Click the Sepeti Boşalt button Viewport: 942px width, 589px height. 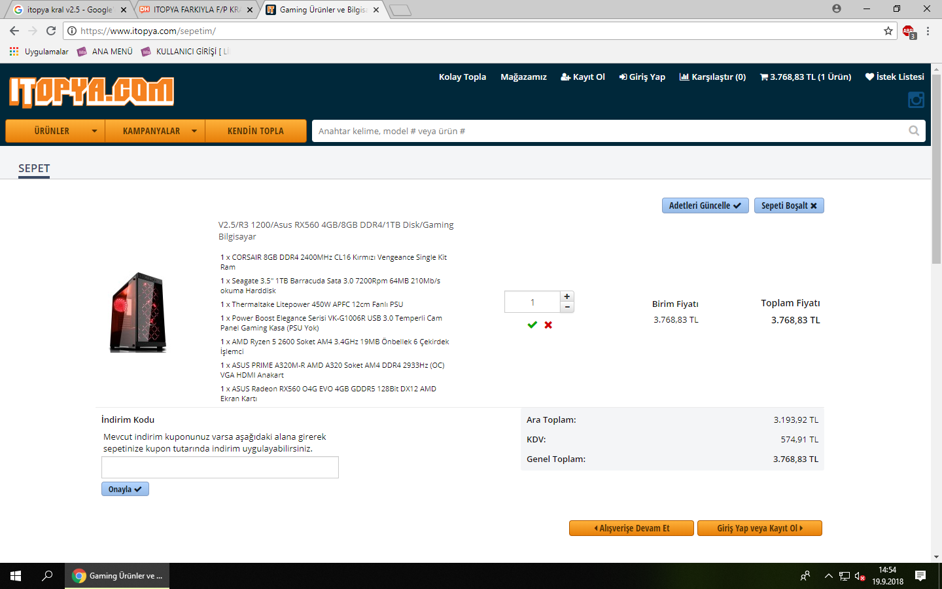789,205
